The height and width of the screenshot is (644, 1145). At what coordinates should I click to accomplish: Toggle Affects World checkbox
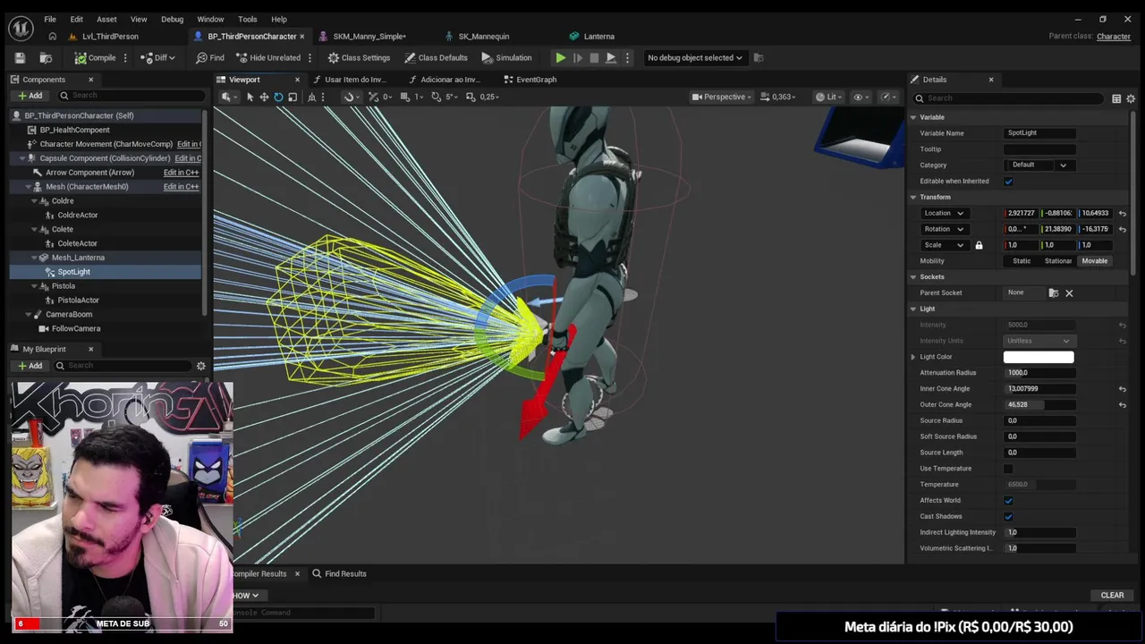click(x=1008, y=501)
